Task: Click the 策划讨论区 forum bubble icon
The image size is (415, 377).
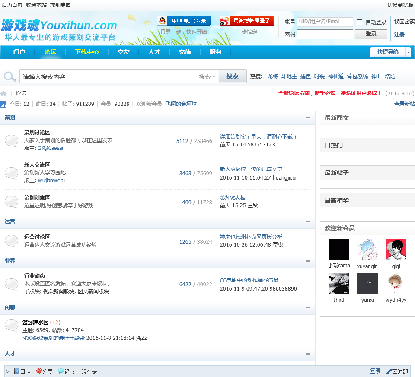Action: coord(12,140)
